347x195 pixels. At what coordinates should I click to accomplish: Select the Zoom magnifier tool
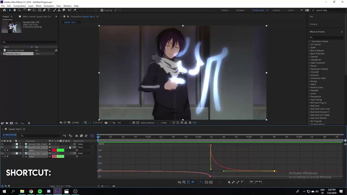(19, 10)
